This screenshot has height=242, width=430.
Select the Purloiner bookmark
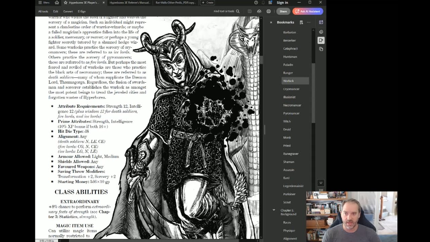tap(289, 194)
